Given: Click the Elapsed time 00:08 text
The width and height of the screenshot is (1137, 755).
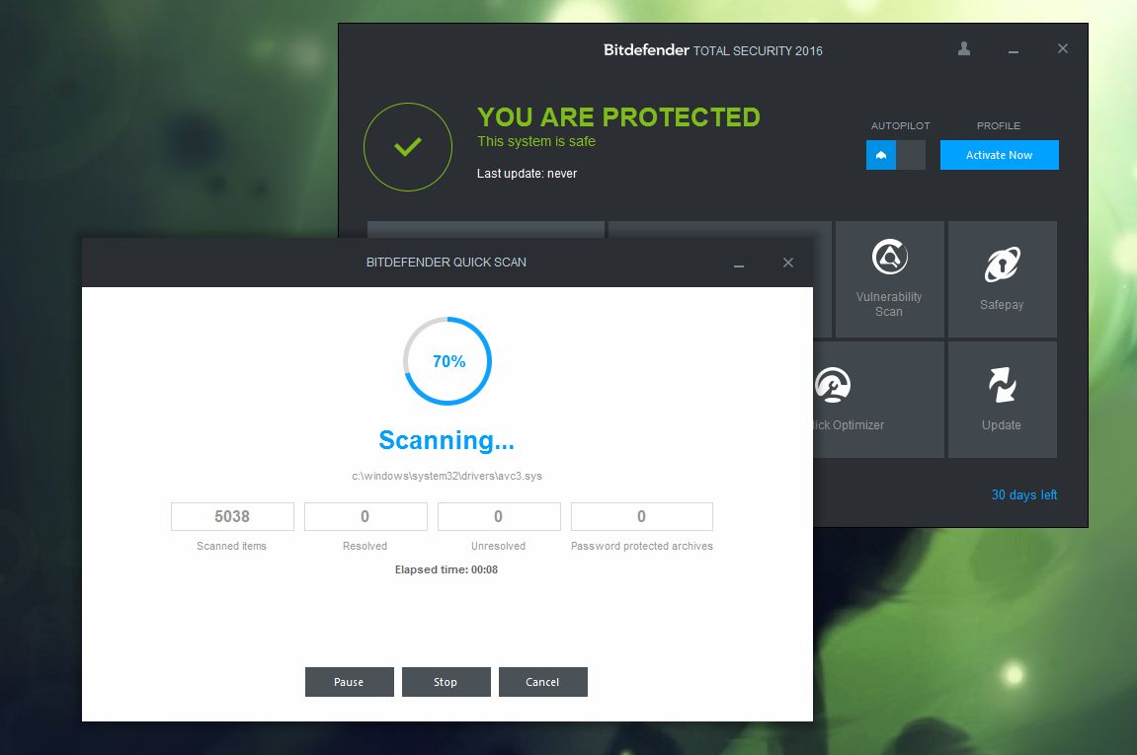Looking at the screenshot, I should pyautogui.click(x=446, y=569).
